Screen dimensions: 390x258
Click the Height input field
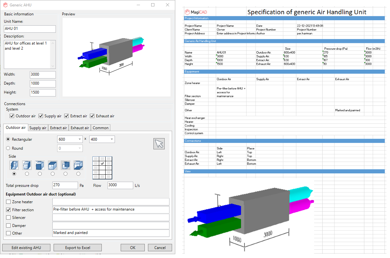[x=43, y=93]
